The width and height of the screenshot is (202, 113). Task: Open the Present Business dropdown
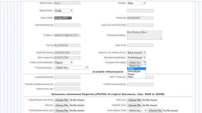point(71,68)
